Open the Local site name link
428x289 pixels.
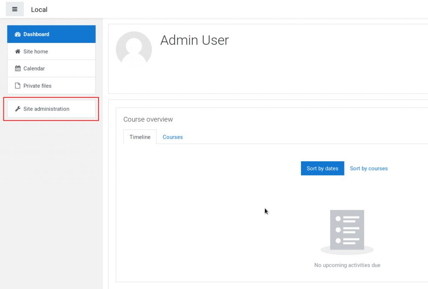39,10
